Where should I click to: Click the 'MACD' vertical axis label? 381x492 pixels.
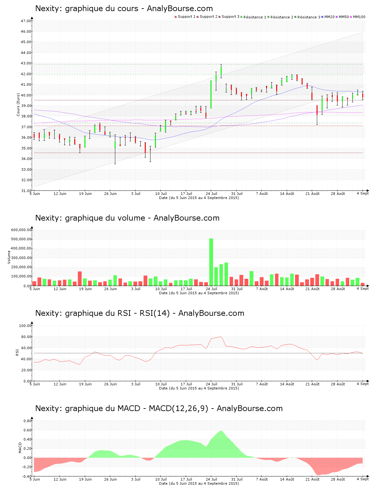[x=20, y=448]
